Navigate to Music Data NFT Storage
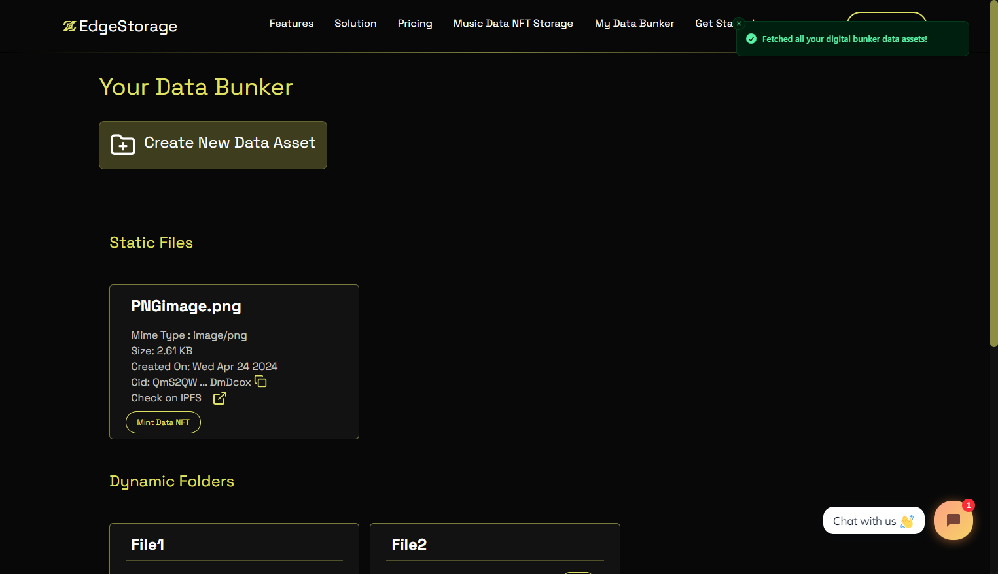The image size is (998, 574). [x=513, y=24]
